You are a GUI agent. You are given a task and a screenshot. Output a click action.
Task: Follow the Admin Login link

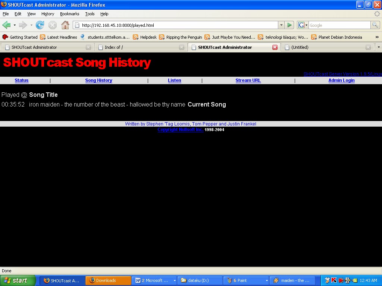point(341,80)
